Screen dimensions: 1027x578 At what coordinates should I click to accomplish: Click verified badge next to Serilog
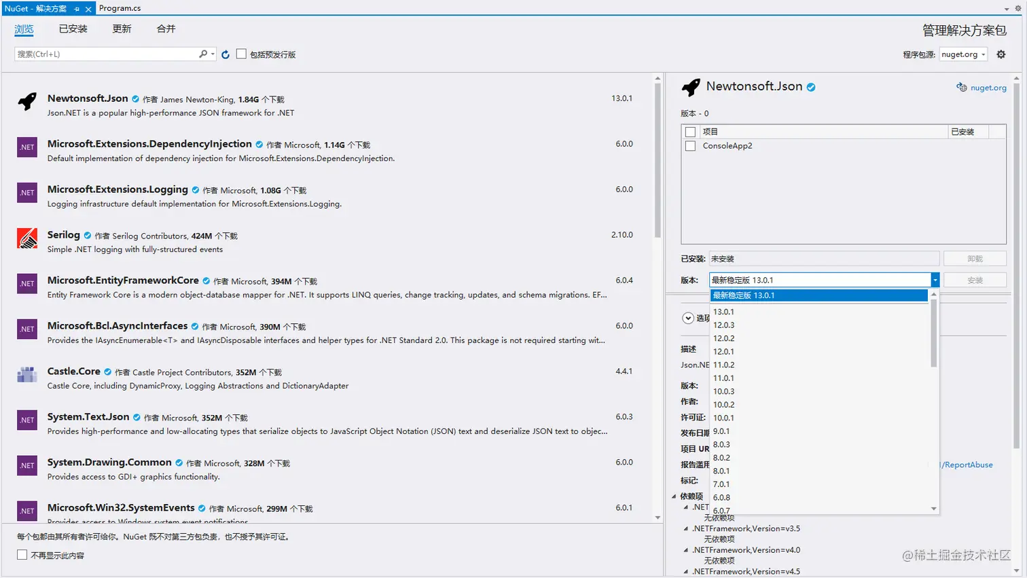point(88,236)
